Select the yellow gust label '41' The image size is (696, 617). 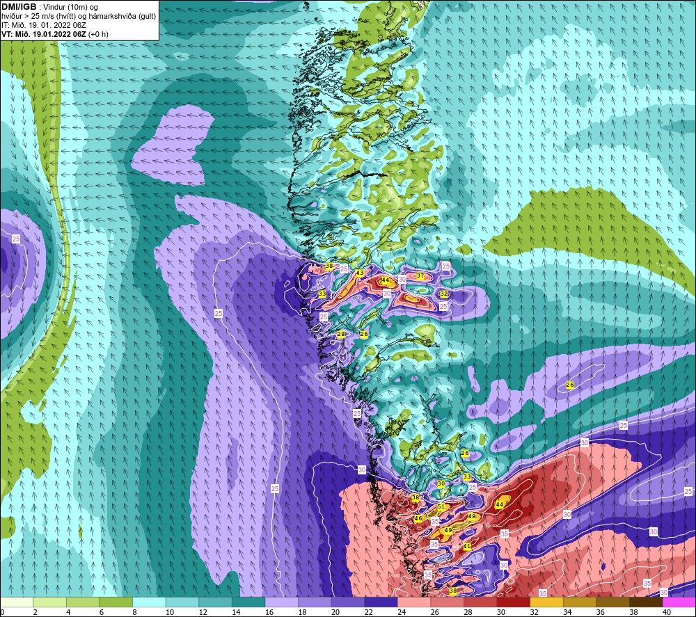(x=467, y=546)
